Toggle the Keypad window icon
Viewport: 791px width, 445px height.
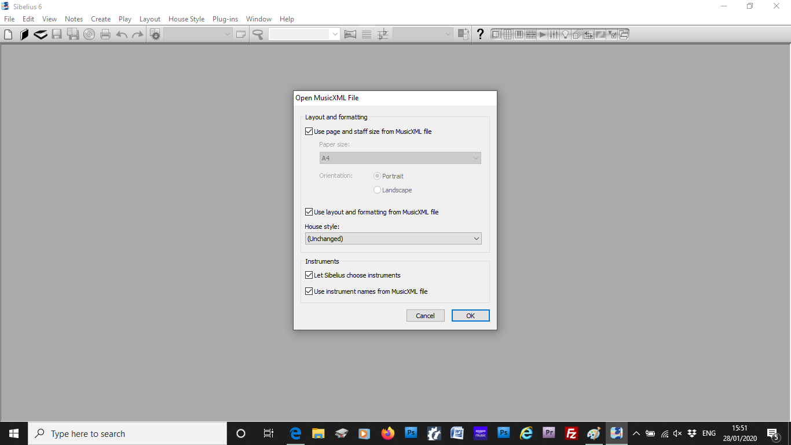508,34
